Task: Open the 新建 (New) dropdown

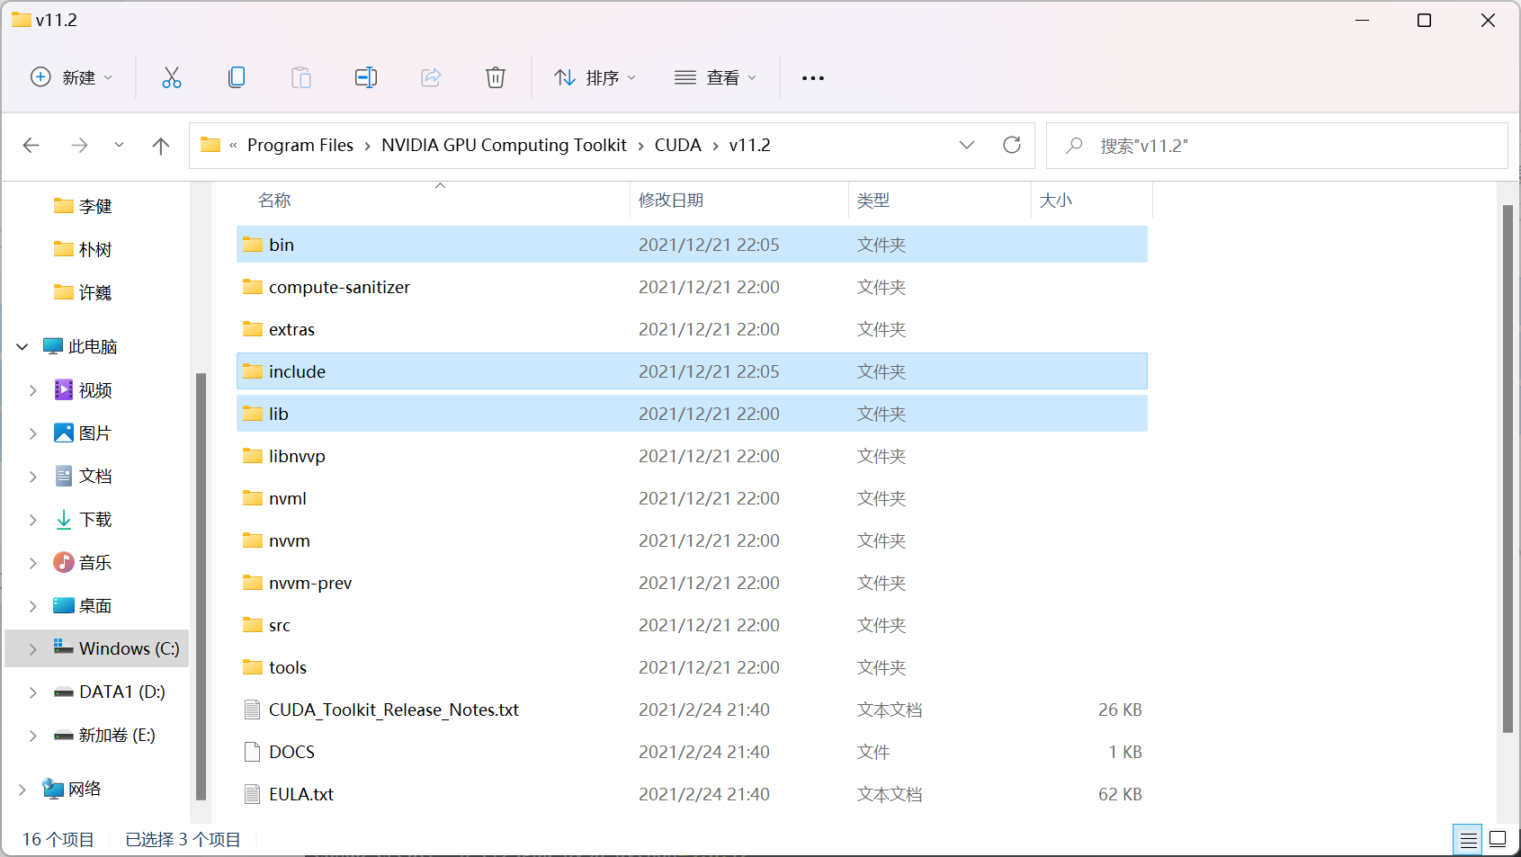Action: 72,77
